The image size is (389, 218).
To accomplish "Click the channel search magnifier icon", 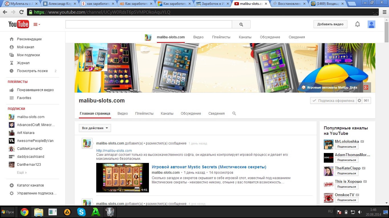I will tap(234, 114).
